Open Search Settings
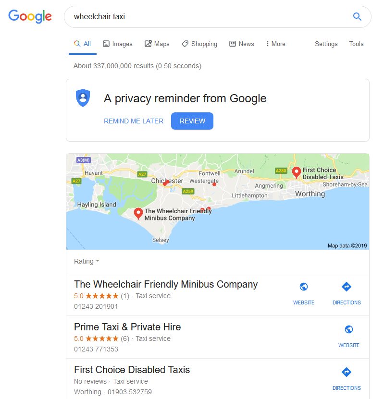Viewport: 384px width, 399px height. pos(326,44)
